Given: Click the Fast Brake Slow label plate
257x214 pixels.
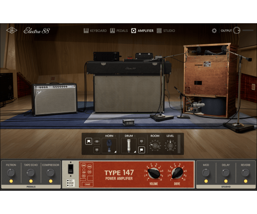Looking at the screenshot, I should pyautogui.click(x=71, y=183).
